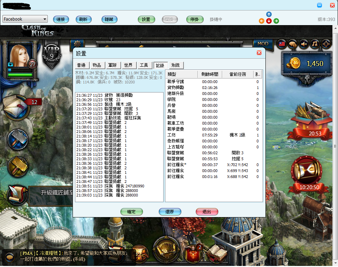Select the 記錄 tab
The image size is (338, 267).
click(x=160, y=65)
